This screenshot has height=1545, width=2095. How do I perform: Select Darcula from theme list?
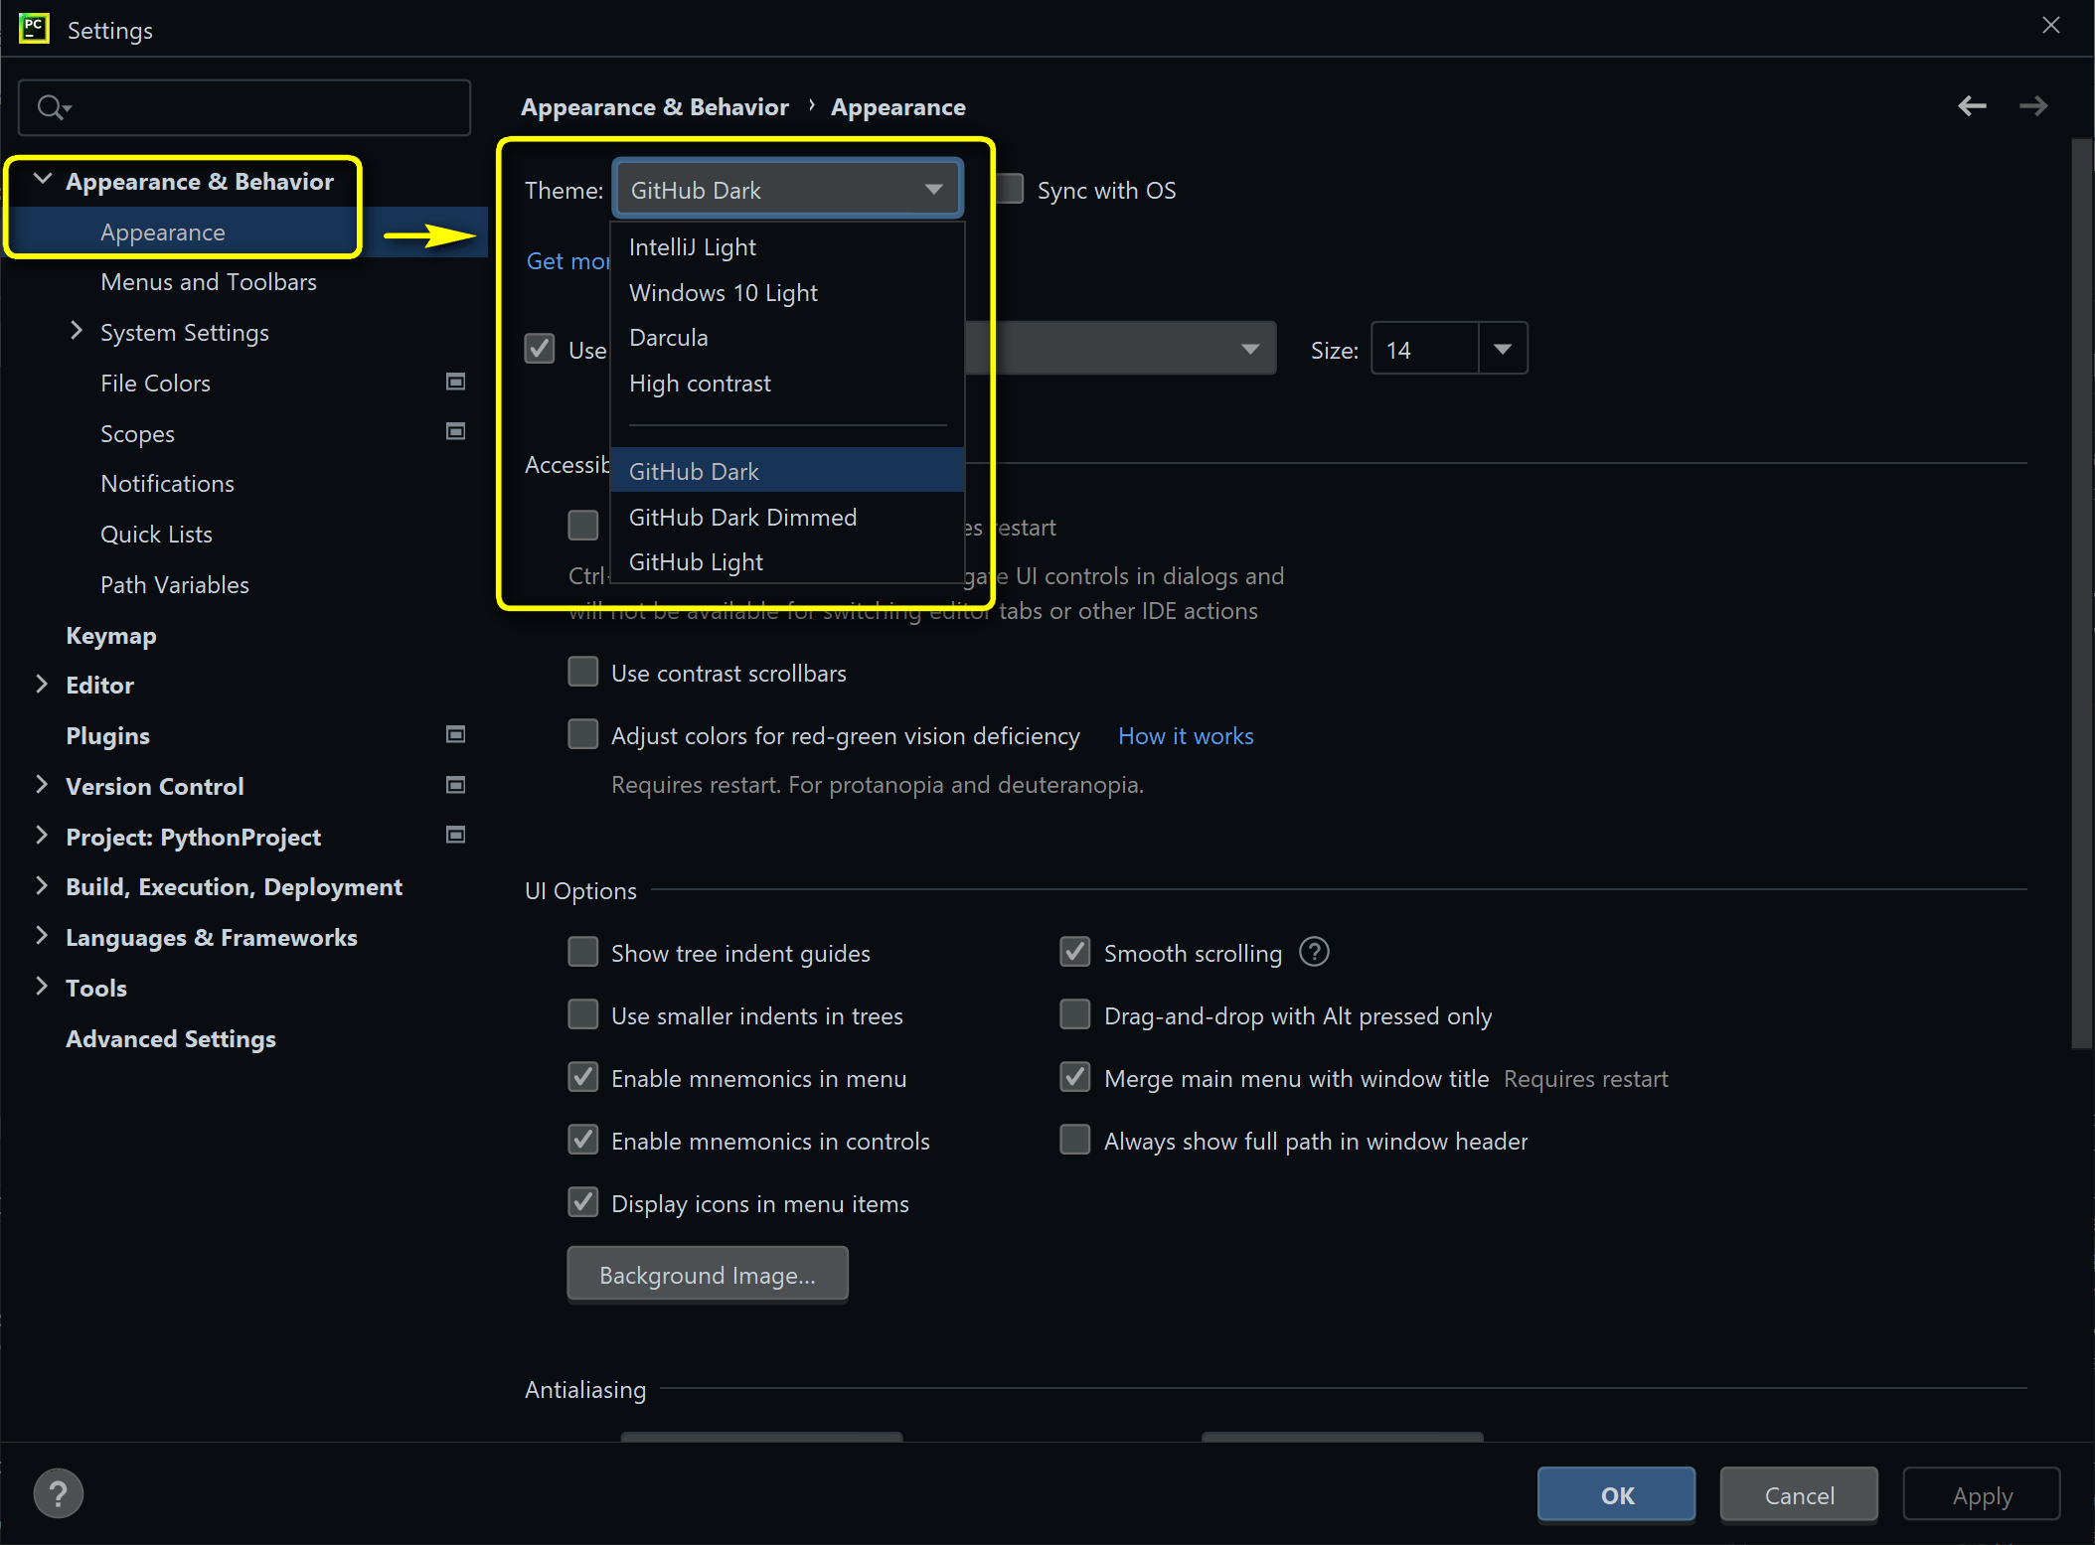tap(670, 338)
